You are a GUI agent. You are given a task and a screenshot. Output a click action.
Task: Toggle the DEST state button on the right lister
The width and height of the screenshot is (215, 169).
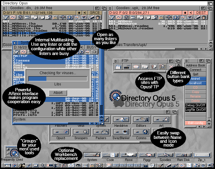point(201,13)
